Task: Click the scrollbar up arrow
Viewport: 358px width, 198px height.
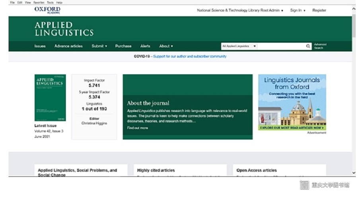Action: [x=354, y=9]
